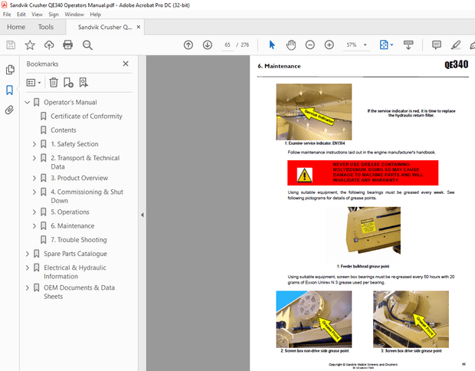Open the View menu
This screenshot has height=371, width=475.
click(x=37, y=15)
